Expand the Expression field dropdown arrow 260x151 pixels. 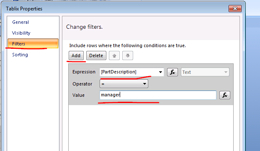click(160, 72)
